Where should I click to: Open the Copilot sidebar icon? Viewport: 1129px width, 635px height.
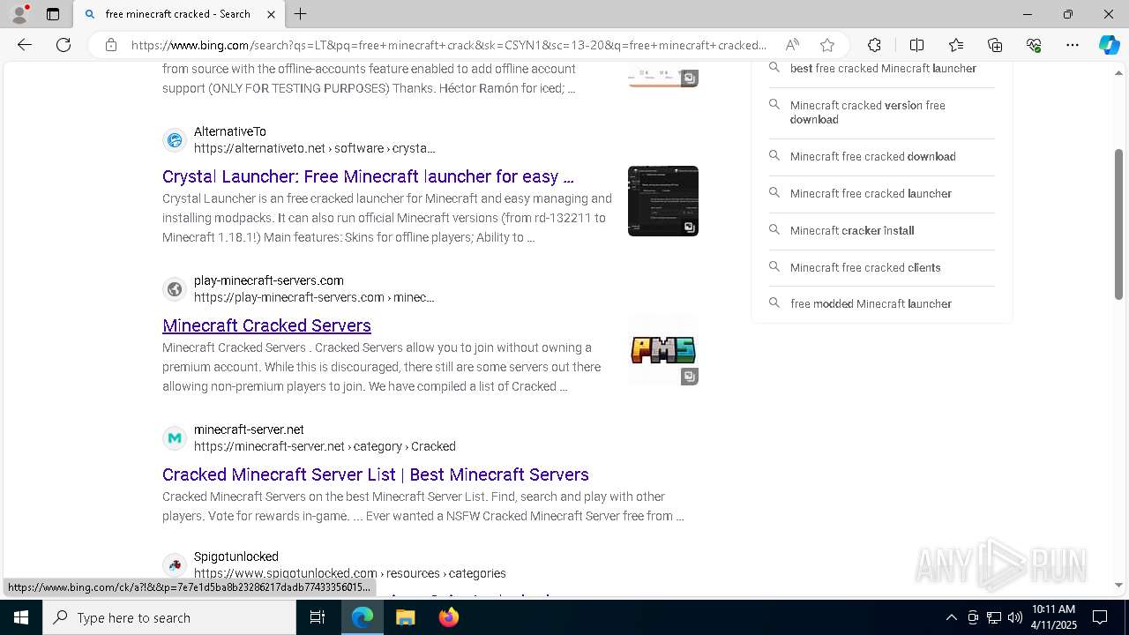pos(1109,45)
